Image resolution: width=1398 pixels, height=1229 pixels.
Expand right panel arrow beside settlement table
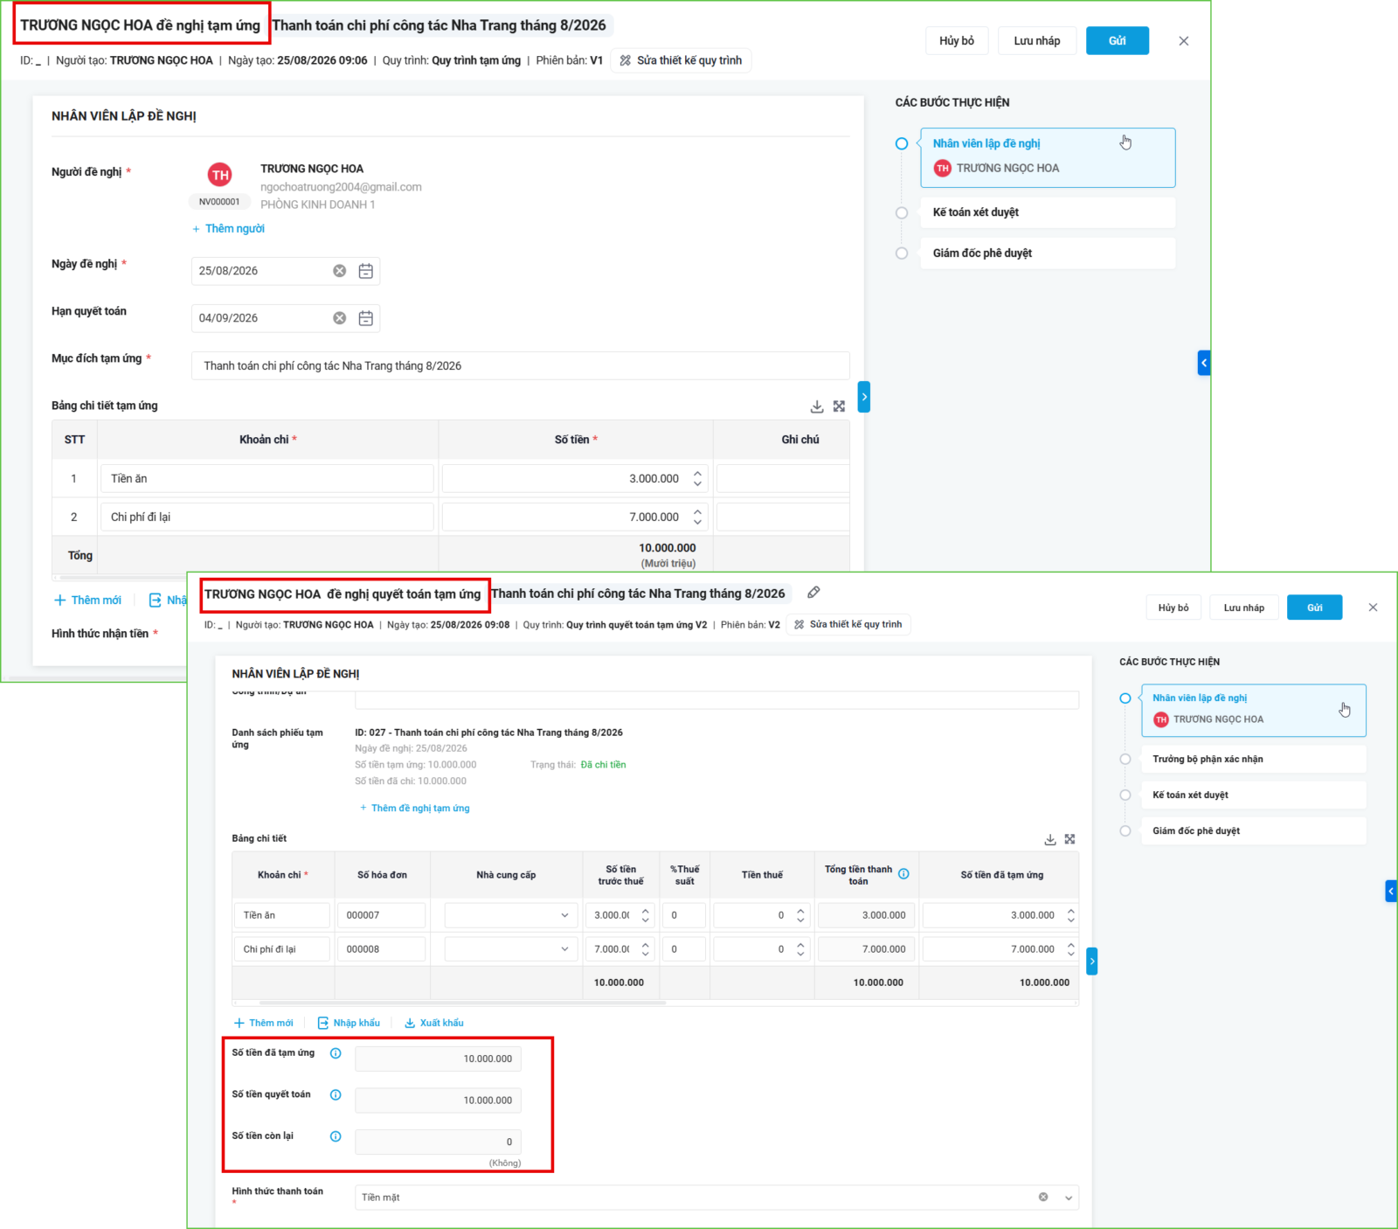pos(1092,961)
